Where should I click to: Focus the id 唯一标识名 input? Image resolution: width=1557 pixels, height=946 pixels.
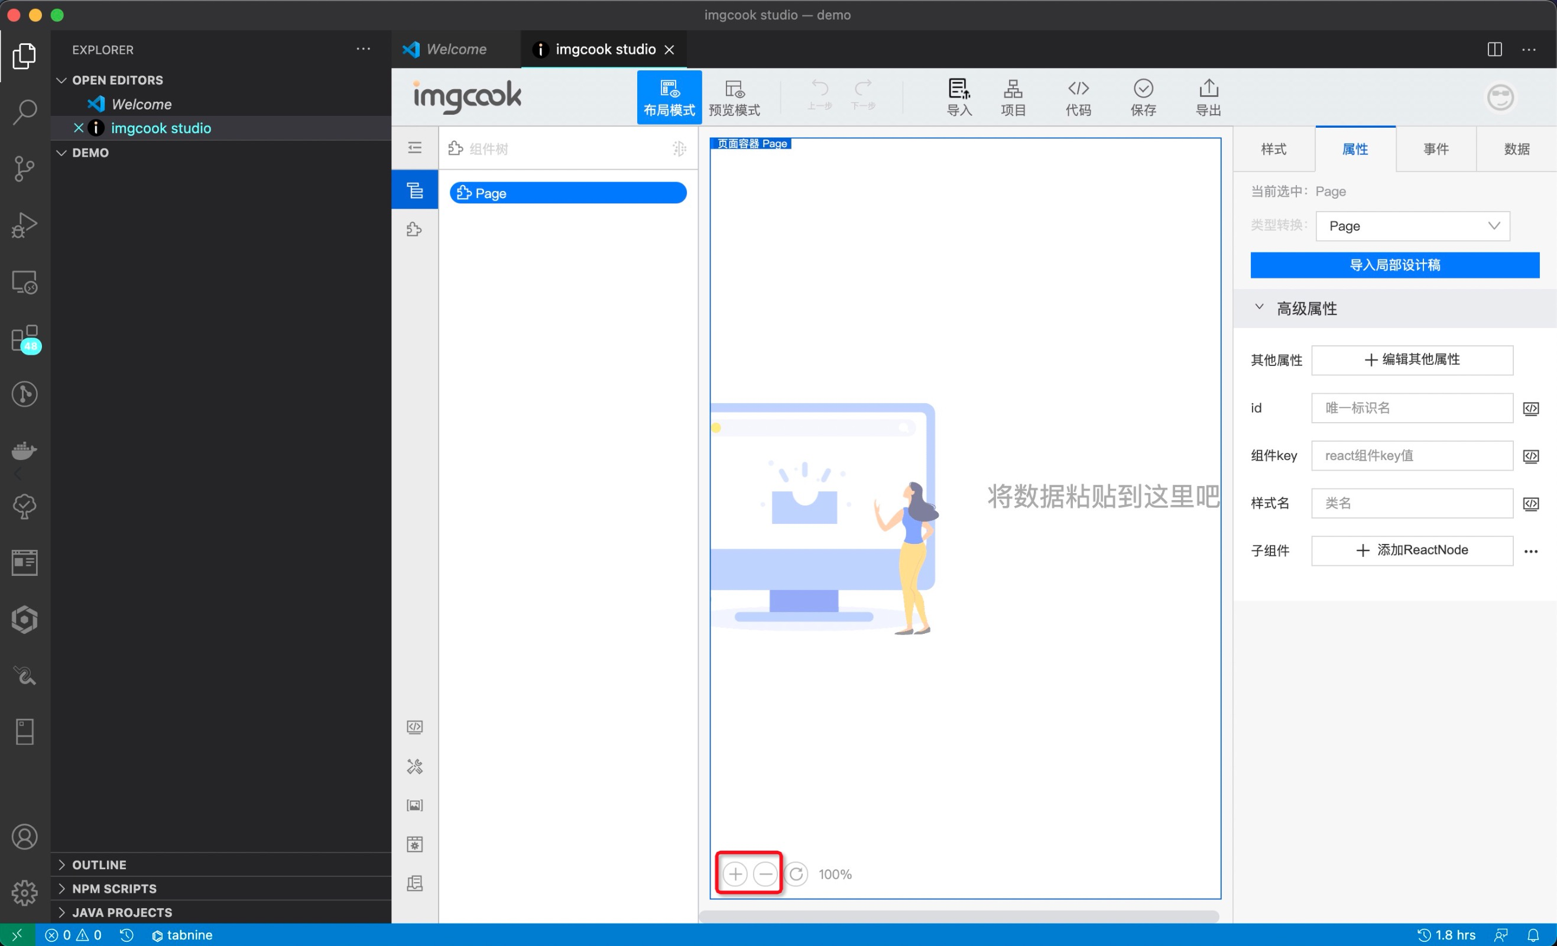pos(1412,407)
